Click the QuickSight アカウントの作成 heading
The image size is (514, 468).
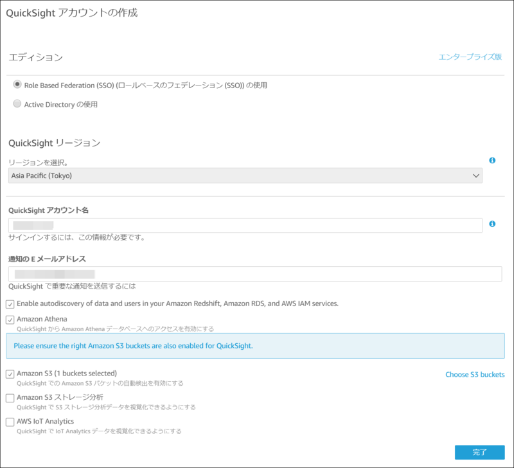click(x=72, y=13)
